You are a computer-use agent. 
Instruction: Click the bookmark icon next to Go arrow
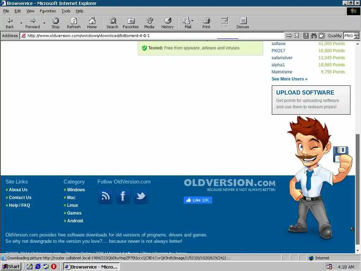tap(297, 36)
